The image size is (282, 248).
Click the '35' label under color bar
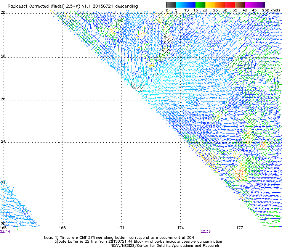[235, 10]
